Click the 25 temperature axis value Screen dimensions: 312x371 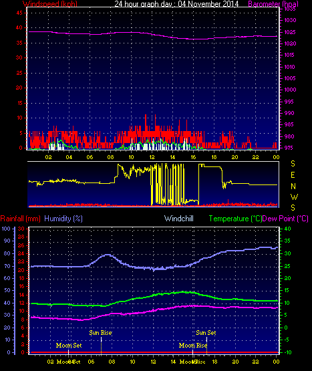(287, 266)
